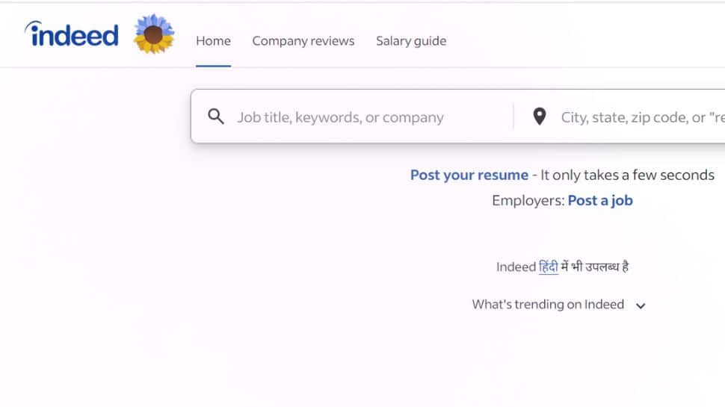
Task: Click the 'में भी उपलब्ध है' text
Action: pos(594,267)
